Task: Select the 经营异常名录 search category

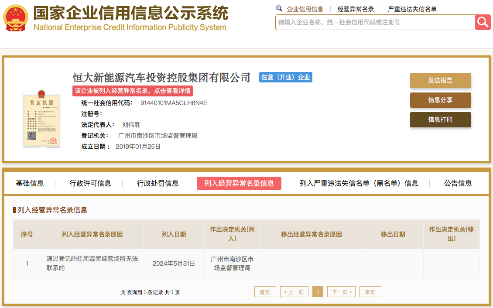Action: [356, 9]
